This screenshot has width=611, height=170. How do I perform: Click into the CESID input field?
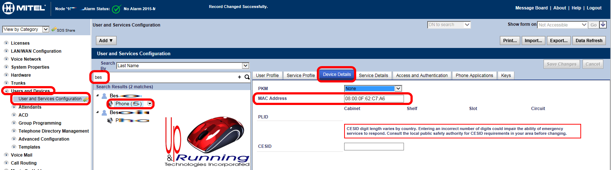[374, 146]
